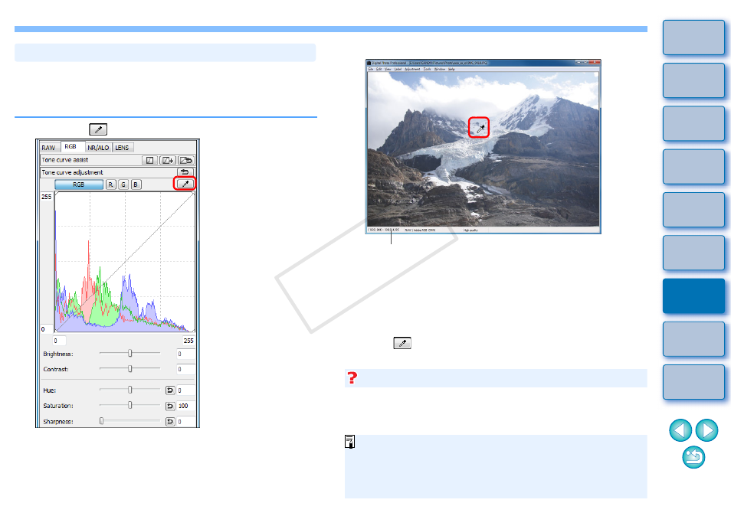Click the Saturation value field showing 100
The image size is (731, 516).
tap(185, 406)
